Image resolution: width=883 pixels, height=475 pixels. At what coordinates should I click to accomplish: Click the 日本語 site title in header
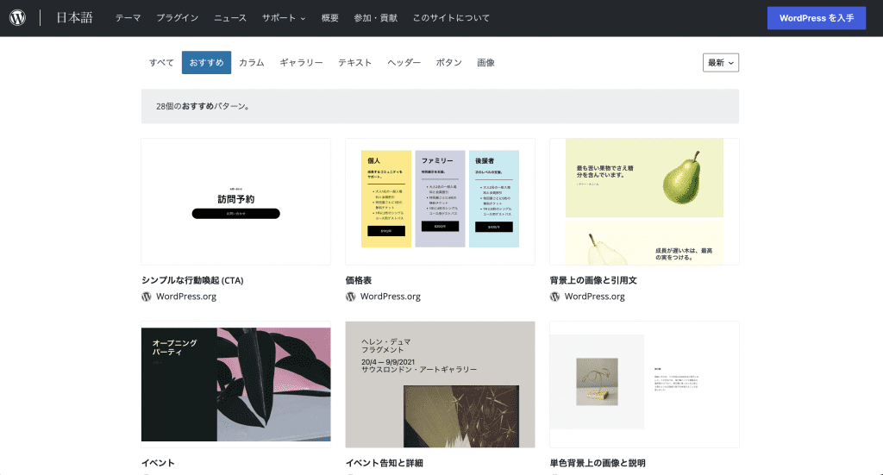tap(75, 18)
